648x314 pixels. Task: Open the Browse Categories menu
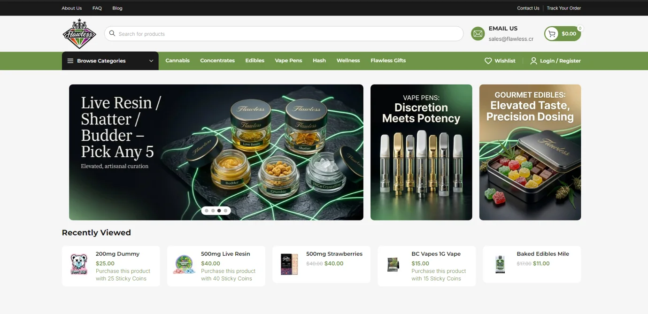pyautogui.click(x=110, y=61)
